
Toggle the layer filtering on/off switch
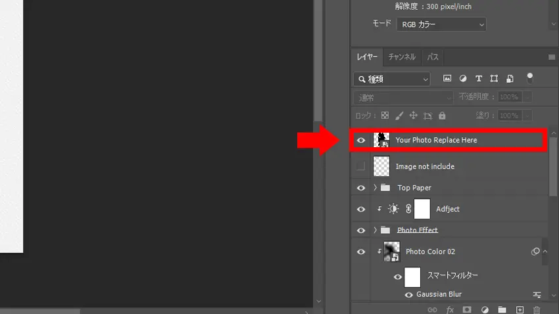tap(530, 78)
